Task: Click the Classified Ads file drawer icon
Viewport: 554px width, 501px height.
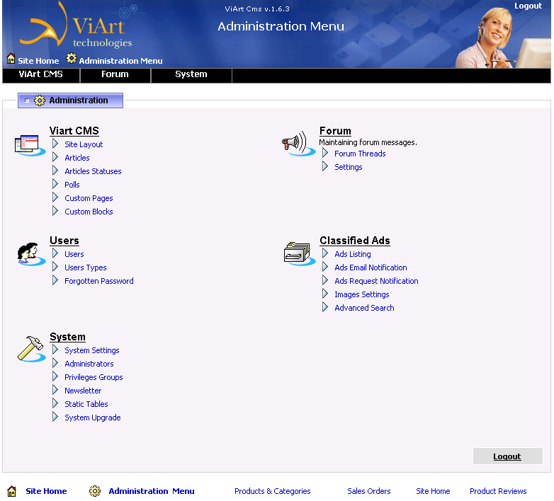Action: pyautogui.click(x=299, y=253)
